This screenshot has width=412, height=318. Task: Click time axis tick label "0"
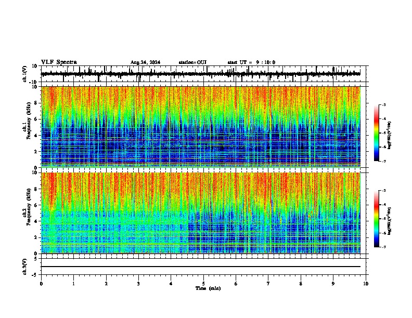41,284
